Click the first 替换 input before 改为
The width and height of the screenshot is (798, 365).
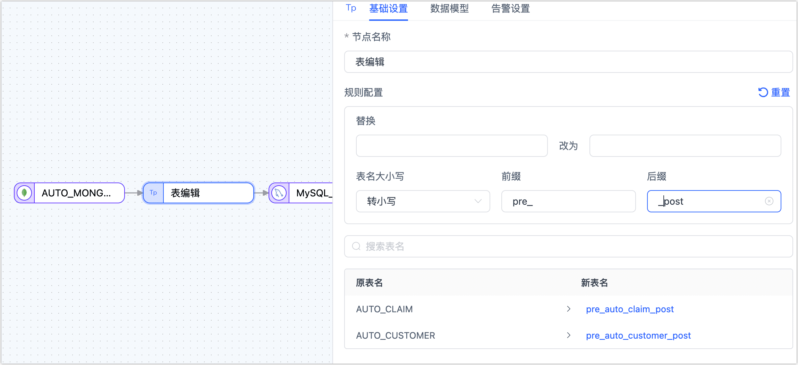click(451, 146)
